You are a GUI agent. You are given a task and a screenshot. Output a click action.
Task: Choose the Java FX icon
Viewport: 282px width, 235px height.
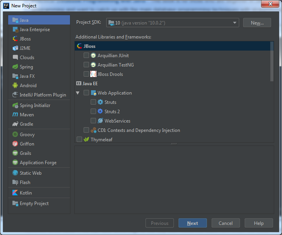[15, 76]
